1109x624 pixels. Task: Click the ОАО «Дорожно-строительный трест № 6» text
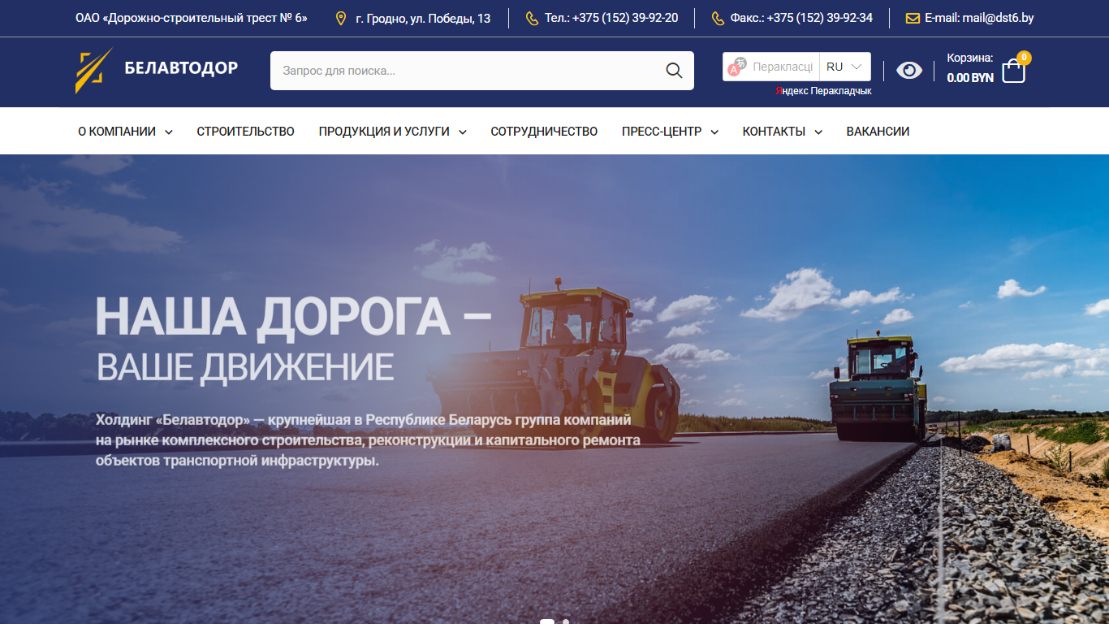192,18
